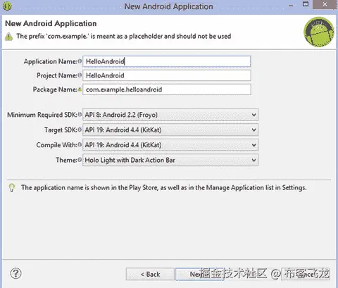Click the bold 'New Android Application' heading
This screenshot has width=338, height=288.
click(x=51, y=23)
